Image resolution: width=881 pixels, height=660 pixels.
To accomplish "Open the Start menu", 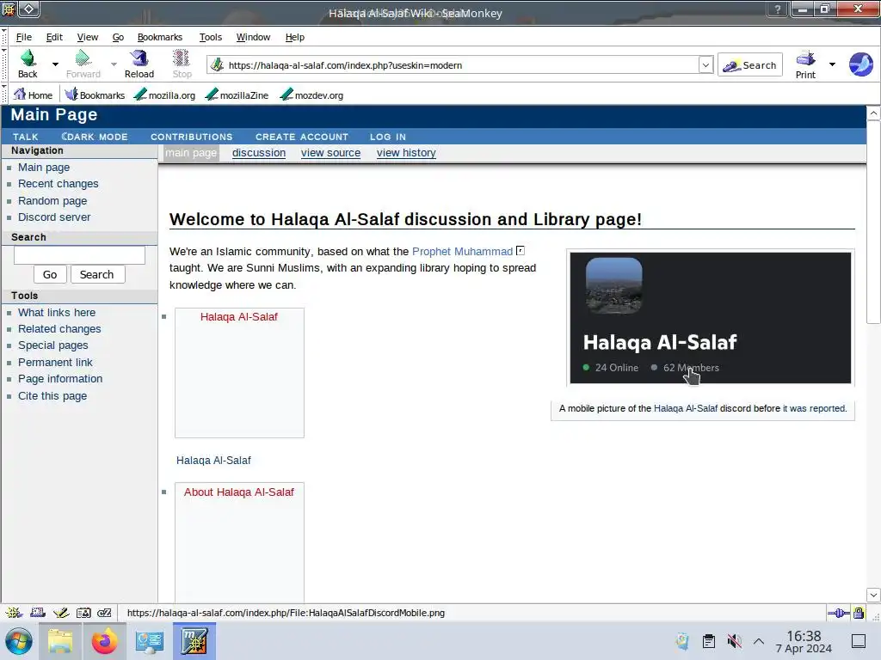I will (x=19, y=641).
